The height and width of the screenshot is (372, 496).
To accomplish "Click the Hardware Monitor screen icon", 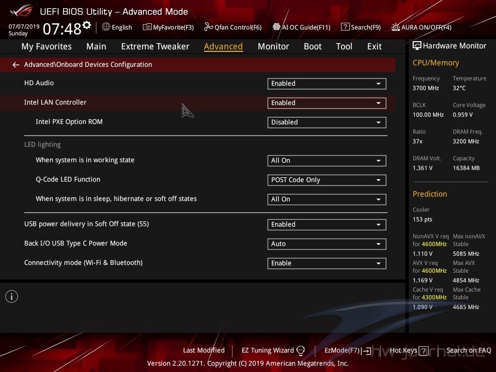I will (x=417, y=46).
